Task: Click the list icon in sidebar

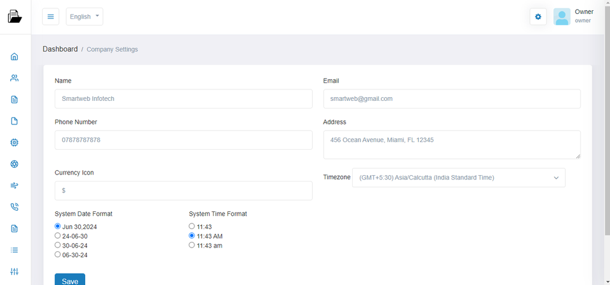Action: (x=15, y=250)
